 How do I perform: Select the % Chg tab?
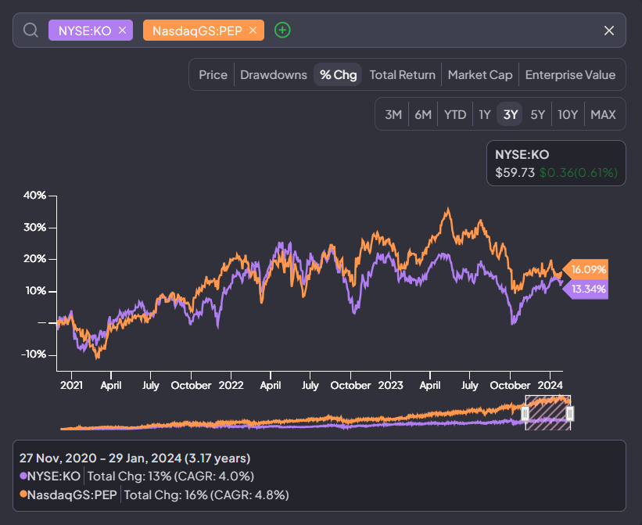338,74
